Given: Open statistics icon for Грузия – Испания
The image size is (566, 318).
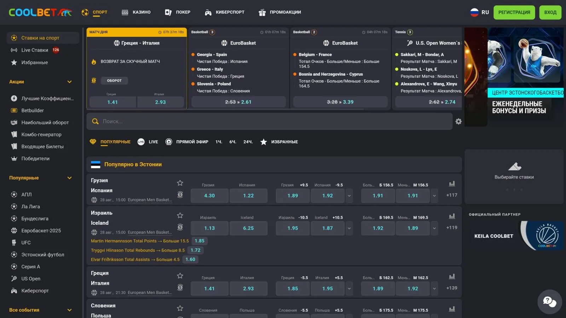Looking at the screenshot, I should click(x=452, y=184).
